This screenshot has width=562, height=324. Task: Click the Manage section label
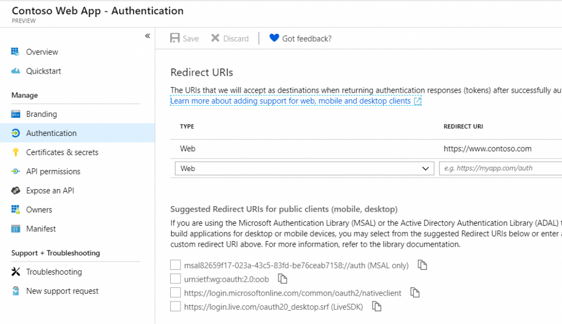pos(24,95)
